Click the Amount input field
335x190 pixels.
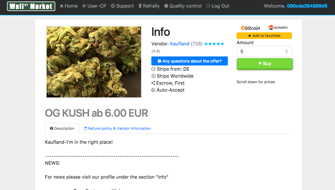point(264,52)
